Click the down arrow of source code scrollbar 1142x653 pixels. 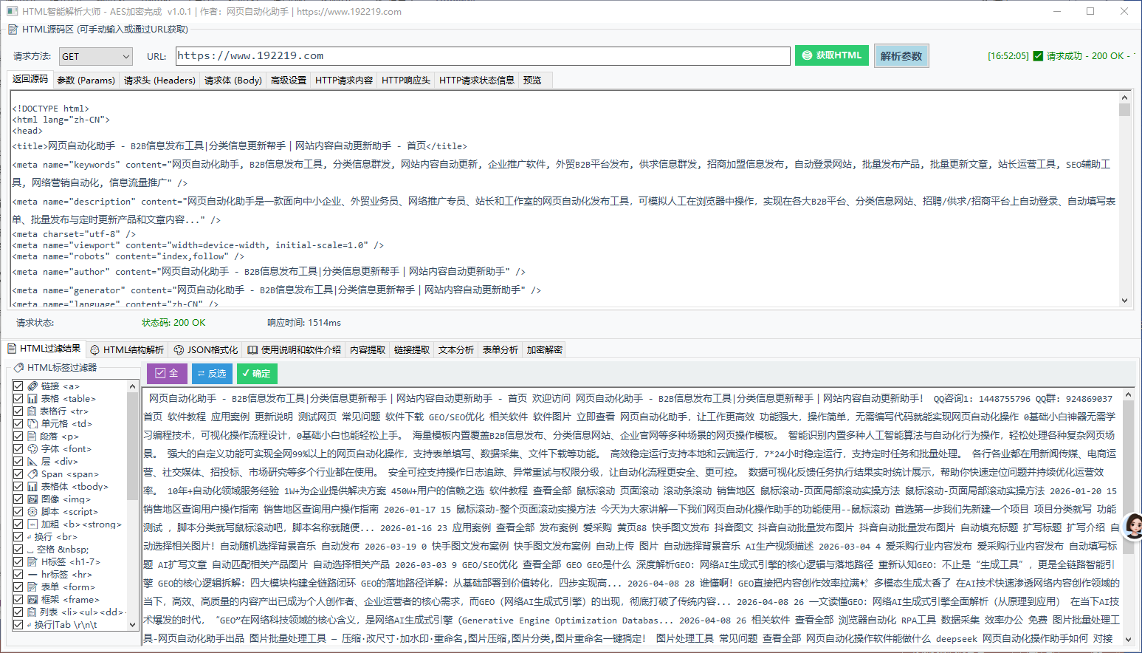point(1124,301)
